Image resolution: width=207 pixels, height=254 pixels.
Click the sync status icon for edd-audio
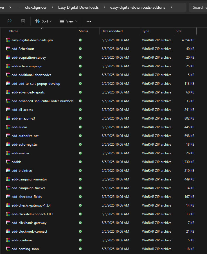point(80,127)
